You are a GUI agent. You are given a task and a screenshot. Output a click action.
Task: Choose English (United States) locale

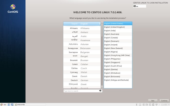point(118,23)
